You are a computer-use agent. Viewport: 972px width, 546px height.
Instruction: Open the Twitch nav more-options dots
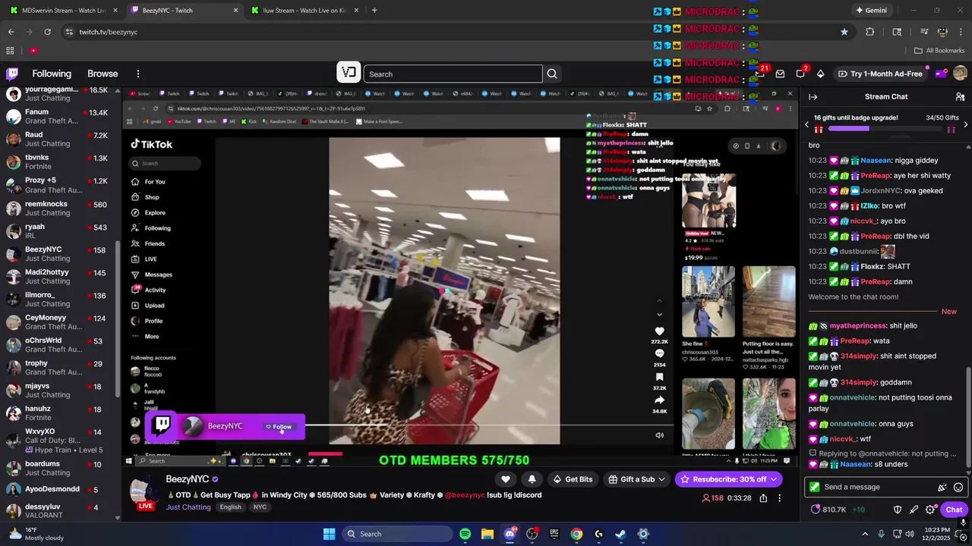point(137,74)
